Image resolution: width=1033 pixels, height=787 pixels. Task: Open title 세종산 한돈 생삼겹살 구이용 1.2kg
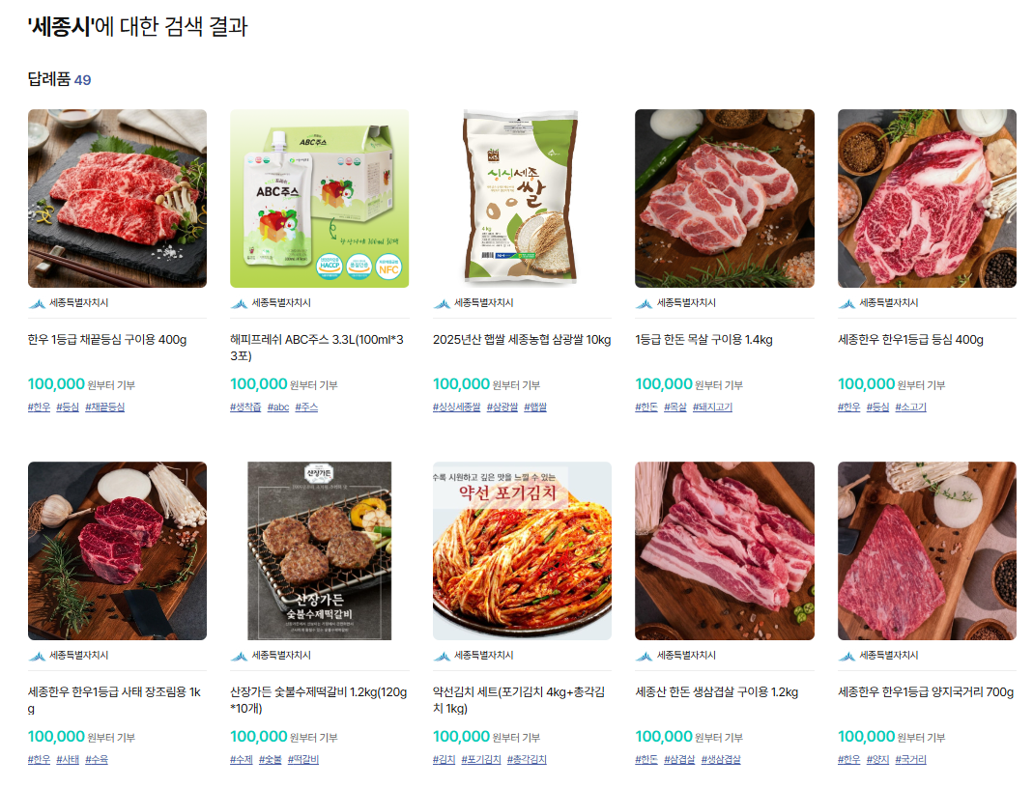(x=717, y=692)
